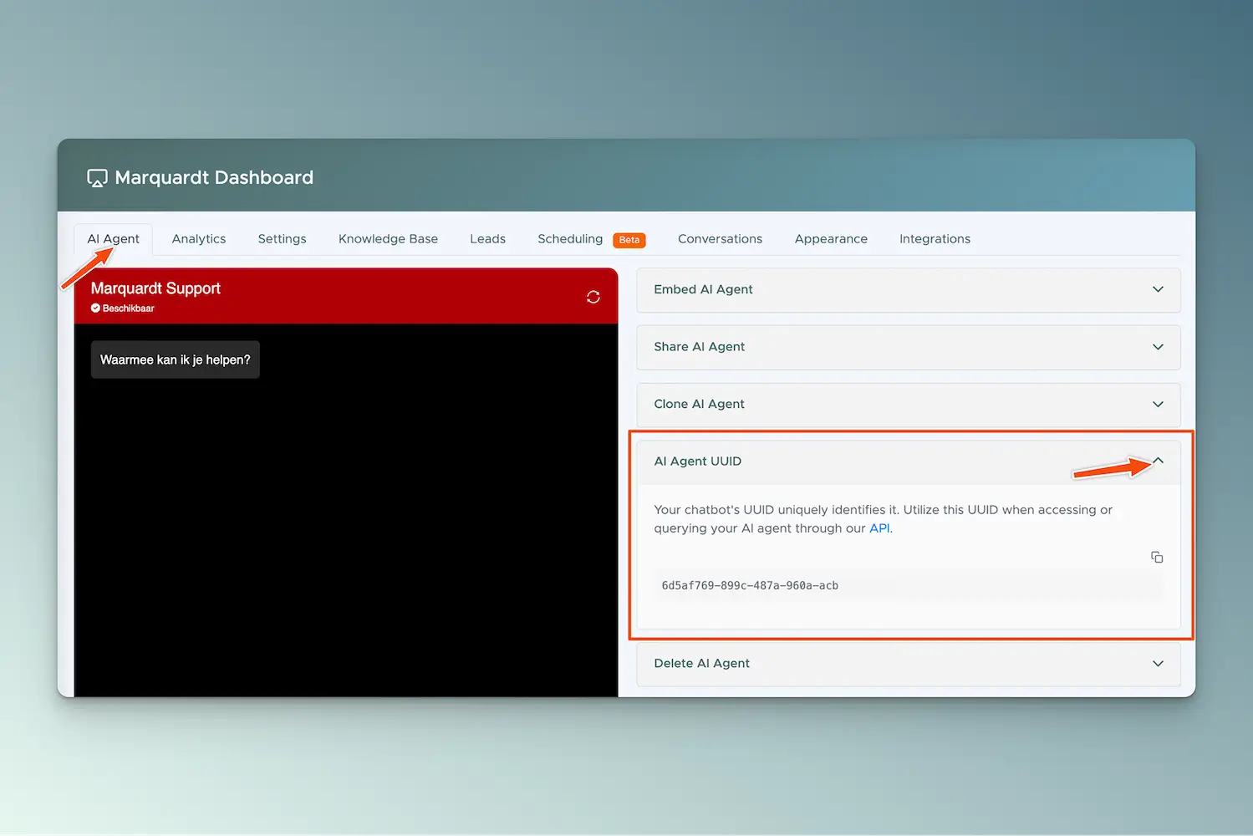Copy the AI Agent UUID to clipboard
Viewport: 1253px width, 836px height.
[1157, 557]
